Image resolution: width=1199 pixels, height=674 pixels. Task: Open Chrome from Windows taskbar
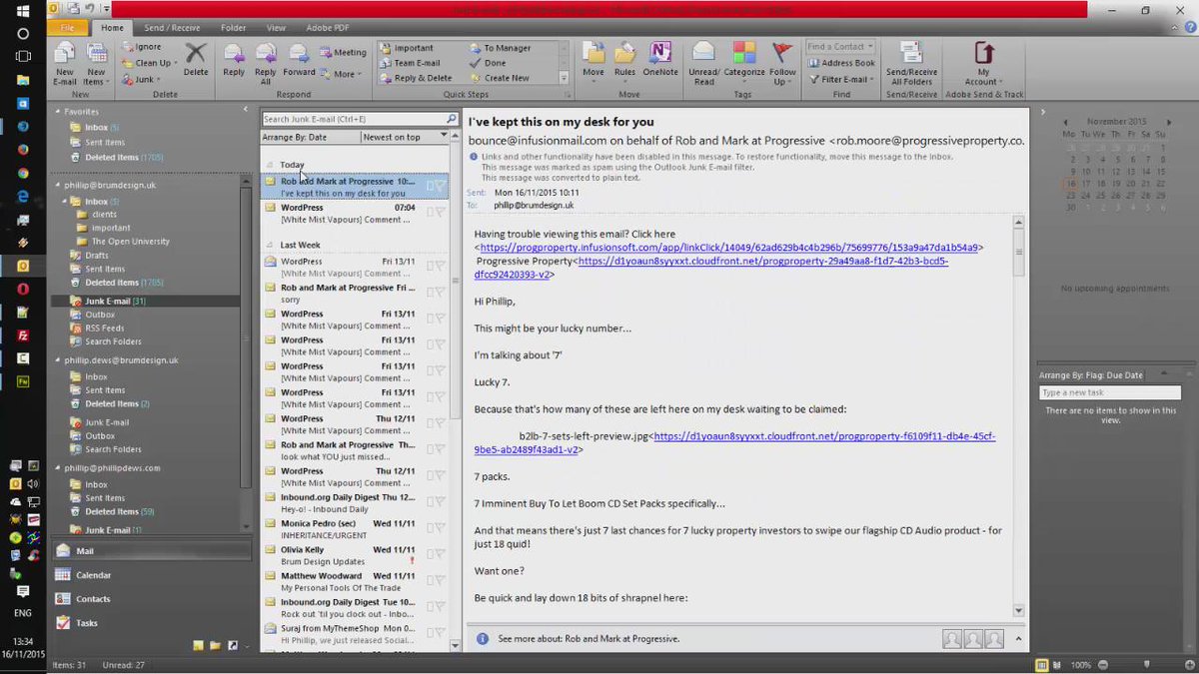[x=23, y=173]
